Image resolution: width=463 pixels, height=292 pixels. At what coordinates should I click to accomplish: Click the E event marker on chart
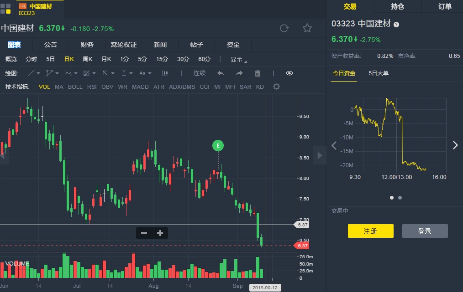[218, 146]
